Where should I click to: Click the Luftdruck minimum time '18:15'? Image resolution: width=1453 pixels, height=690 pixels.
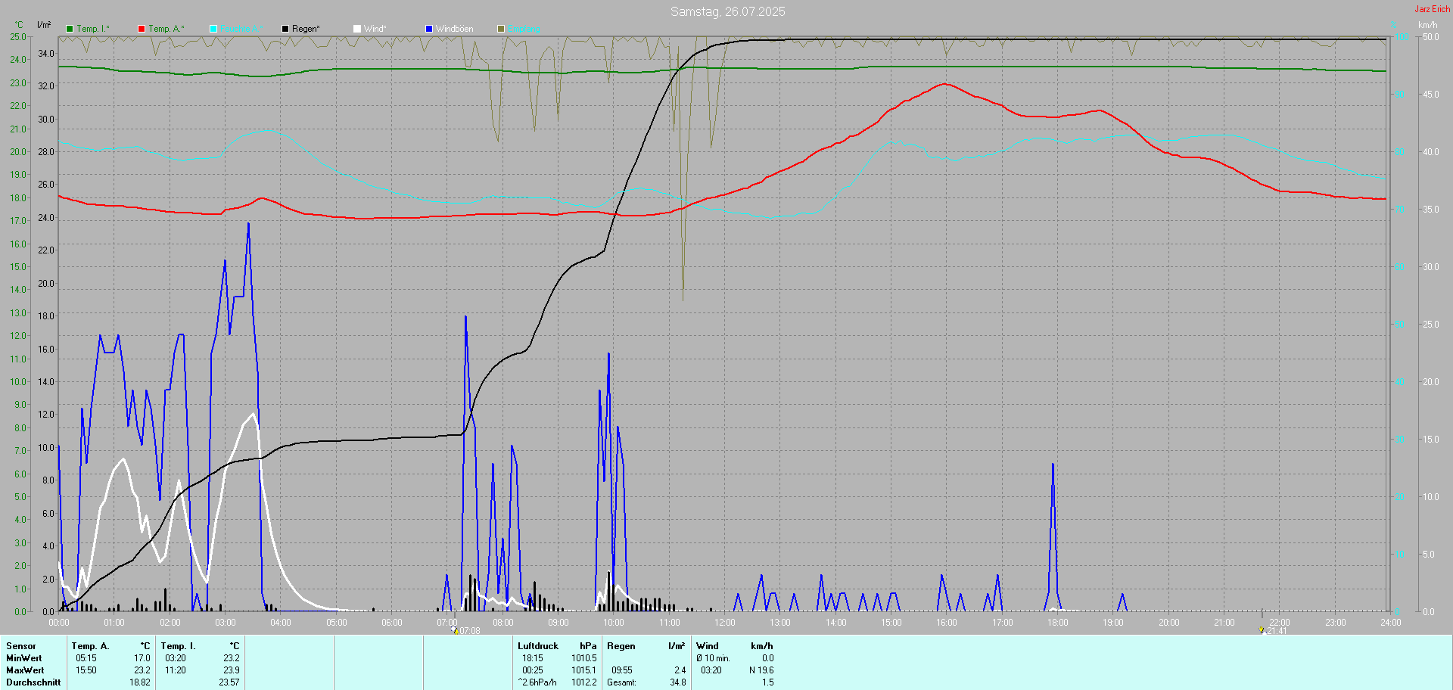(x=532, y=658)
